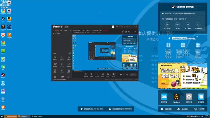Image resolution: width=210 pixels, height=118 pixels.
Task: Open the blue swirl desktop icon
Action: [9, 27]
